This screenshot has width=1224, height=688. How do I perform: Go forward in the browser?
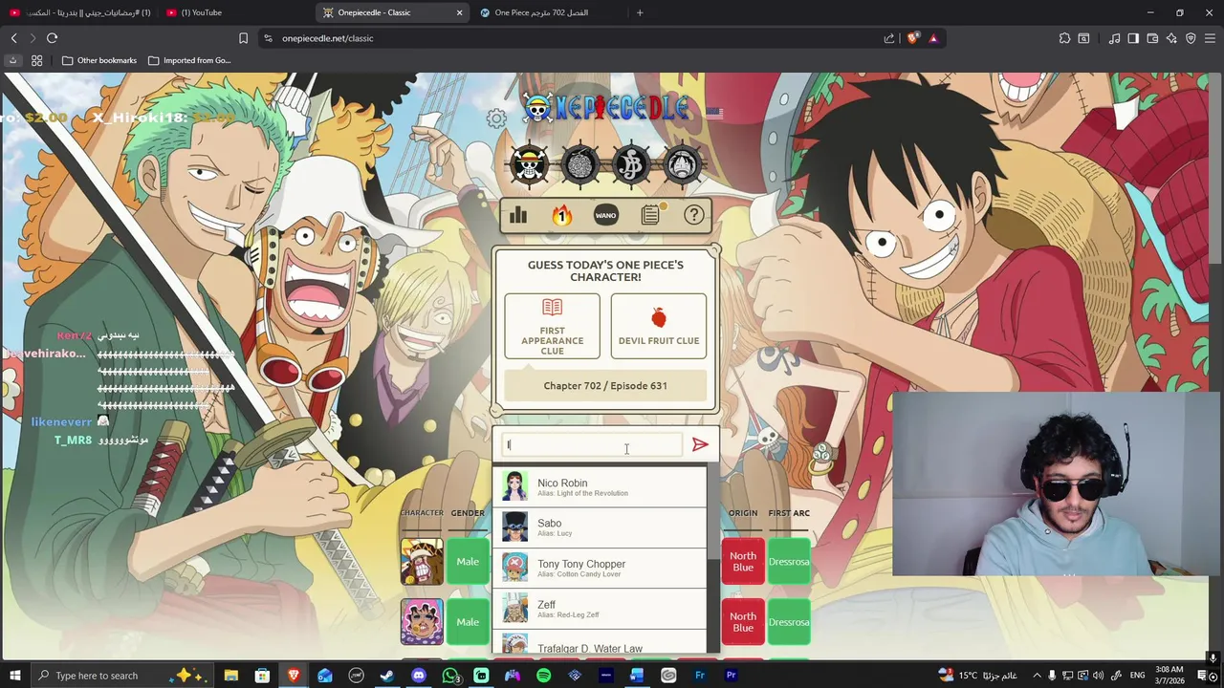[x=33, y=38]
